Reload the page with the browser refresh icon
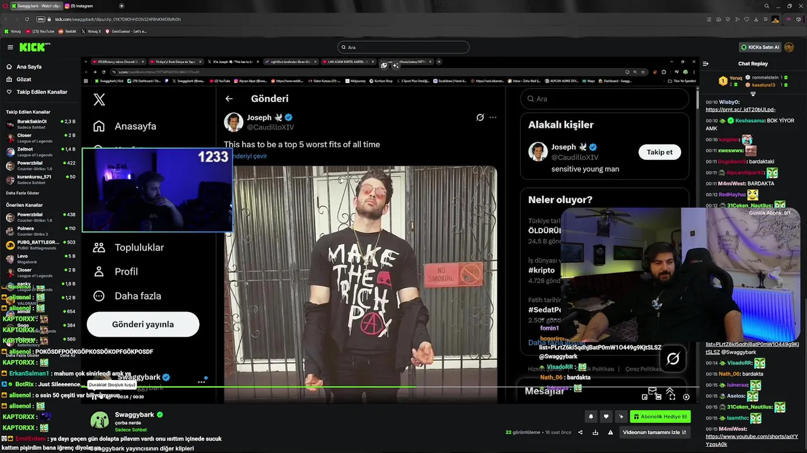Viewport: 807px width, 453px height. point(27,19)
